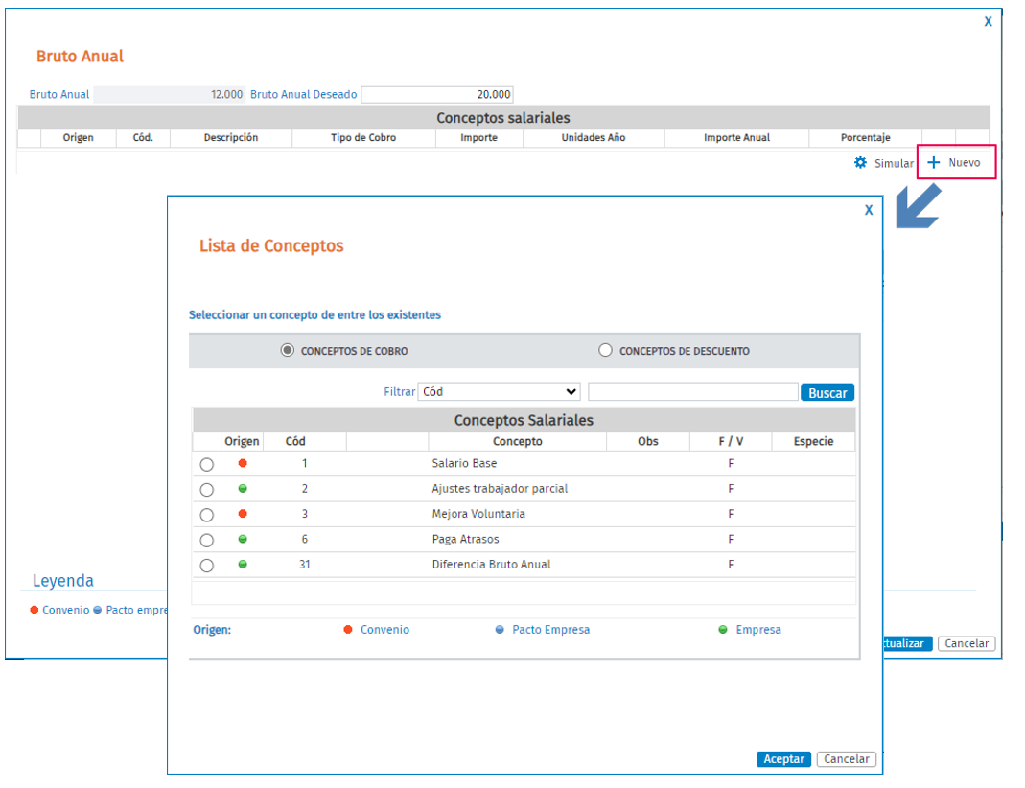
Task: Select the Diferencia Bruto Anual radio button
Action: 206,566
